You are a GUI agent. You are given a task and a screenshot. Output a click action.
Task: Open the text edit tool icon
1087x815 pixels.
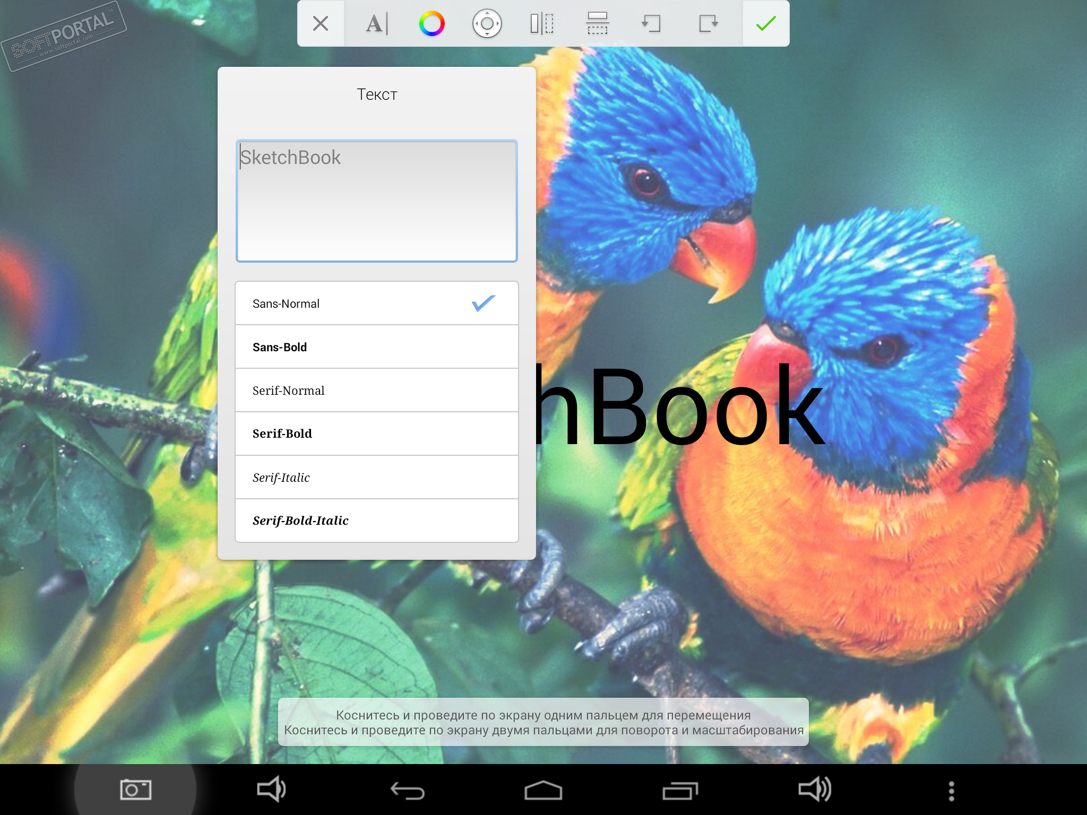[x=376, y=23]
